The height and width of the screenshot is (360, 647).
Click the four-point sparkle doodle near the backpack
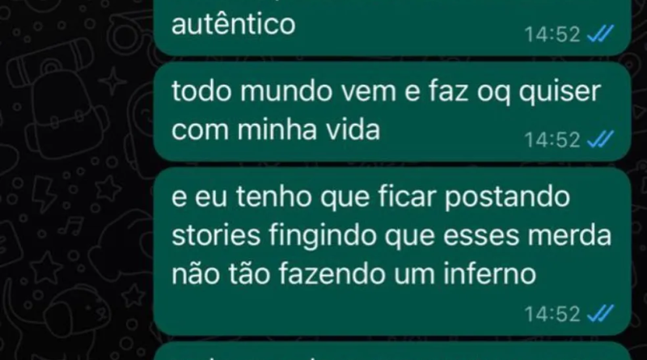[112, 79]
